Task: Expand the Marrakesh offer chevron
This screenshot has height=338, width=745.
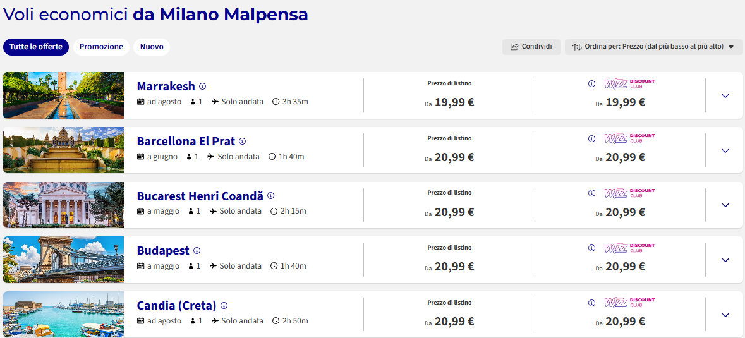Action: (x=725, y=95)
